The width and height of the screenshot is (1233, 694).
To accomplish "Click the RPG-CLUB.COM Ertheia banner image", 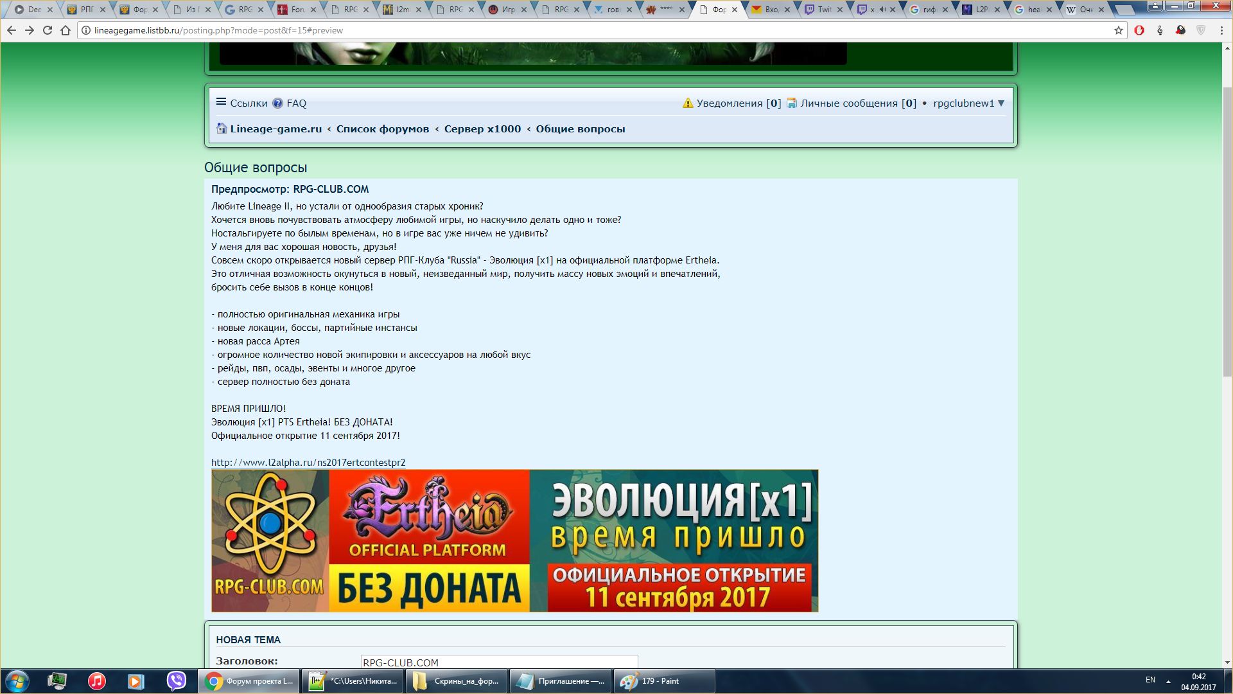I will [x=515, y=540].
